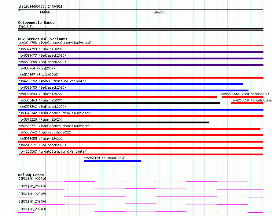272x216 pixels.
Task: Click the Cytogenetic Bands track heading
Action: coord(36,23)
